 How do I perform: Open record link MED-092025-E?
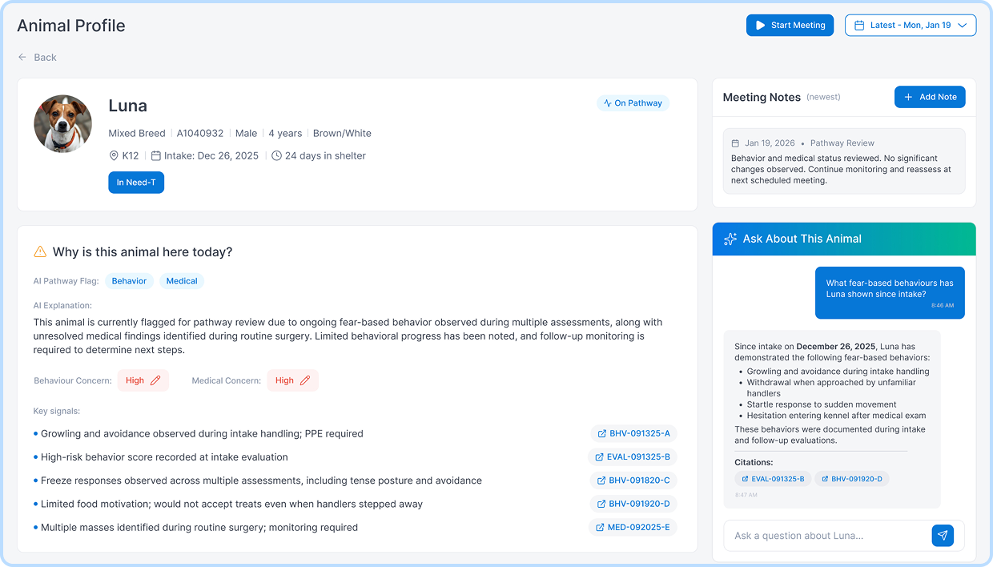pyautogui.click(x=633, y=528)
